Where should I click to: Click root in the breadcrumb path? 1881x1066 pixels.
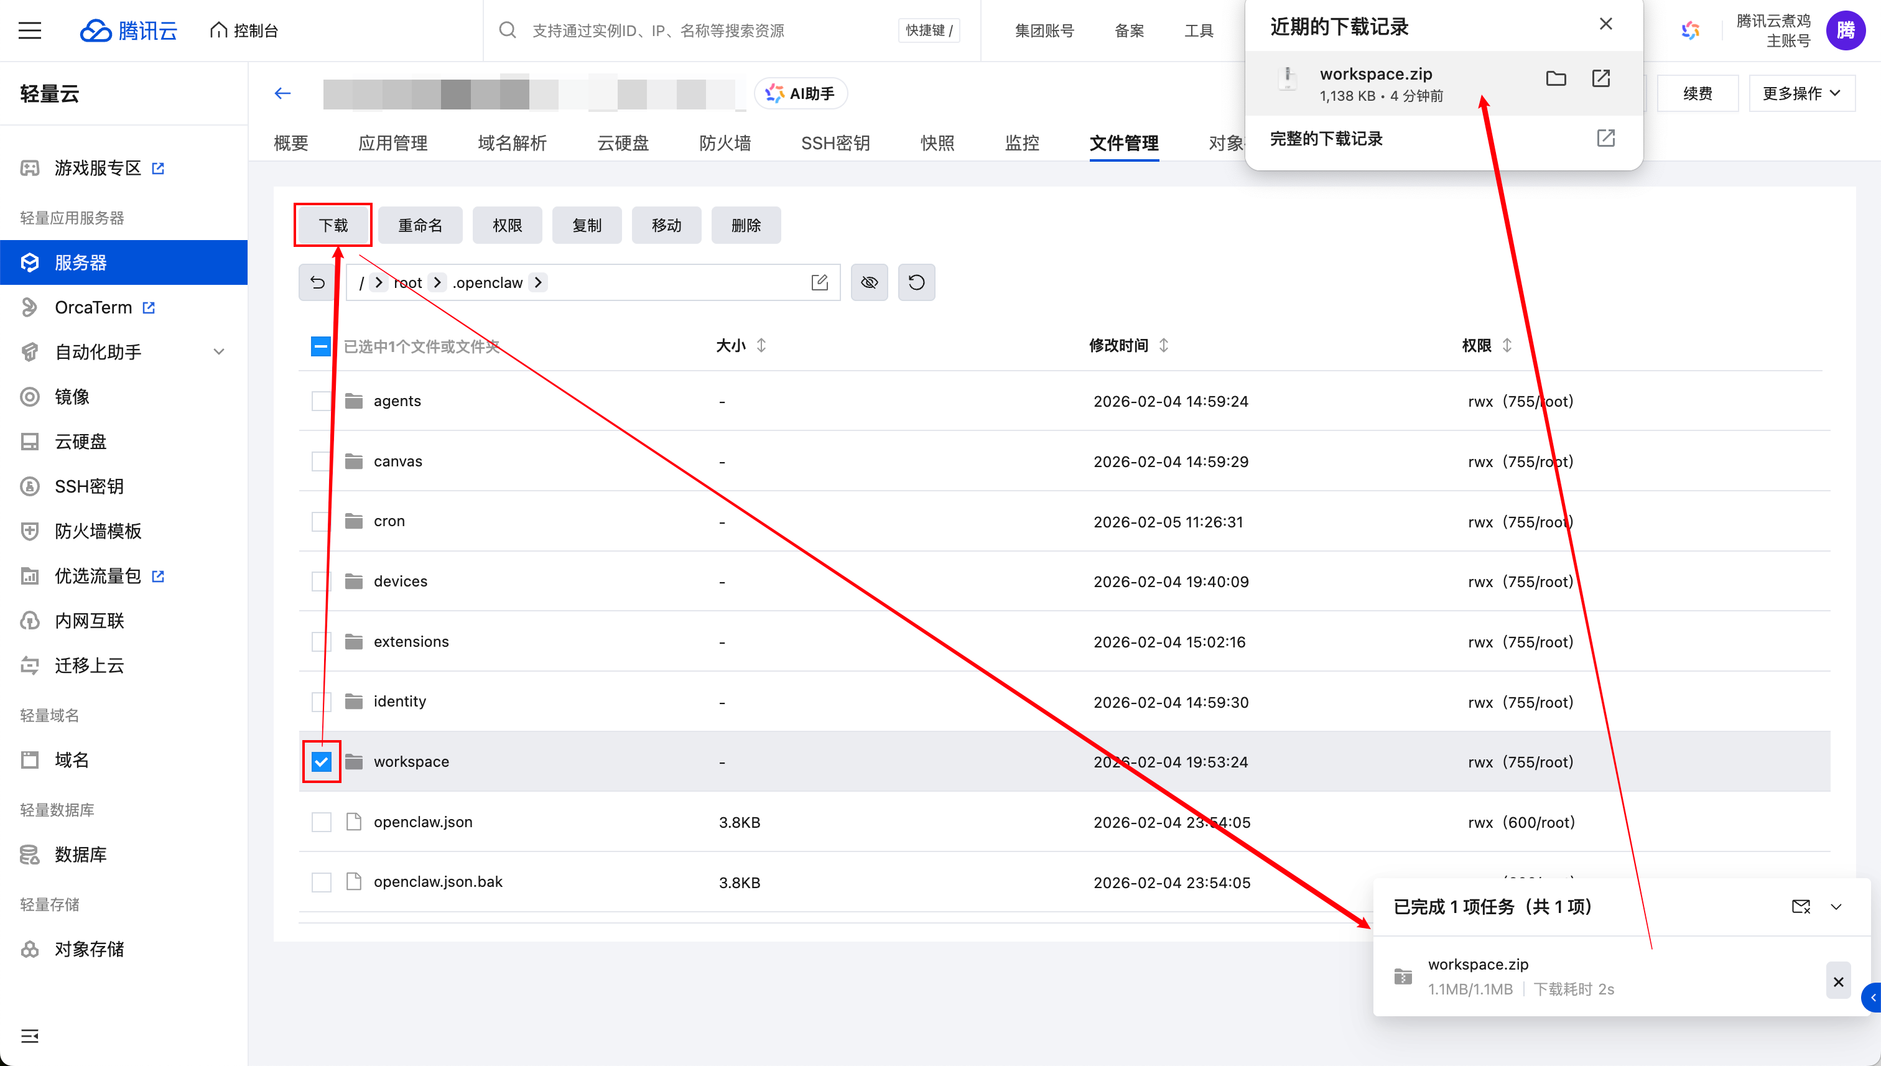click(x=408, y=282)
